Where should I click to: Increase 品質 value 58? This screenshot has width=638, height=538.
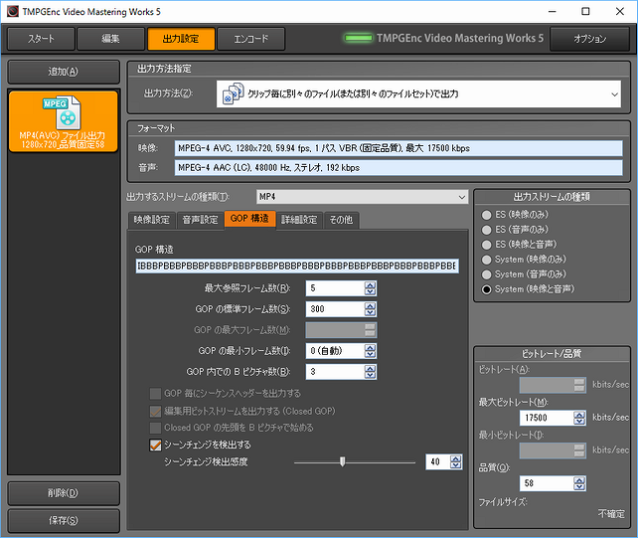tap(579, 480)
